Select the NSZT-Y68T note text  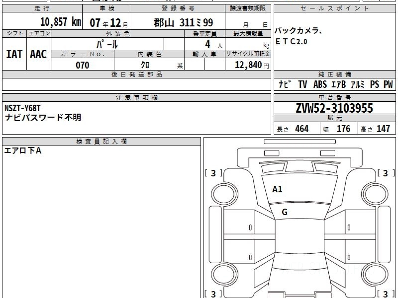pos(22,108)
